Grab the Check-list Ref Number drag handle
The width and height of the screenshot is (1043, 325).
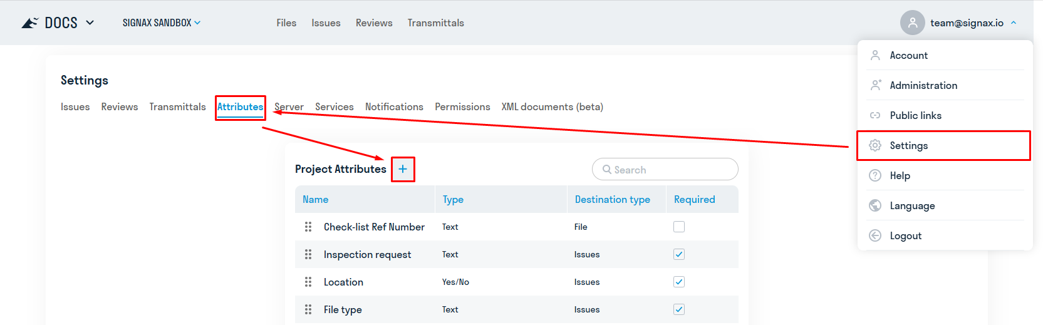(x=308, y=227)
